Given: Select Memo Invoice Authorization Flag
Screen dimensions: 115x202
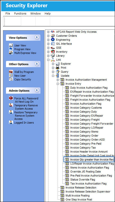Looking at the screenshot, I should click(90, 168).
